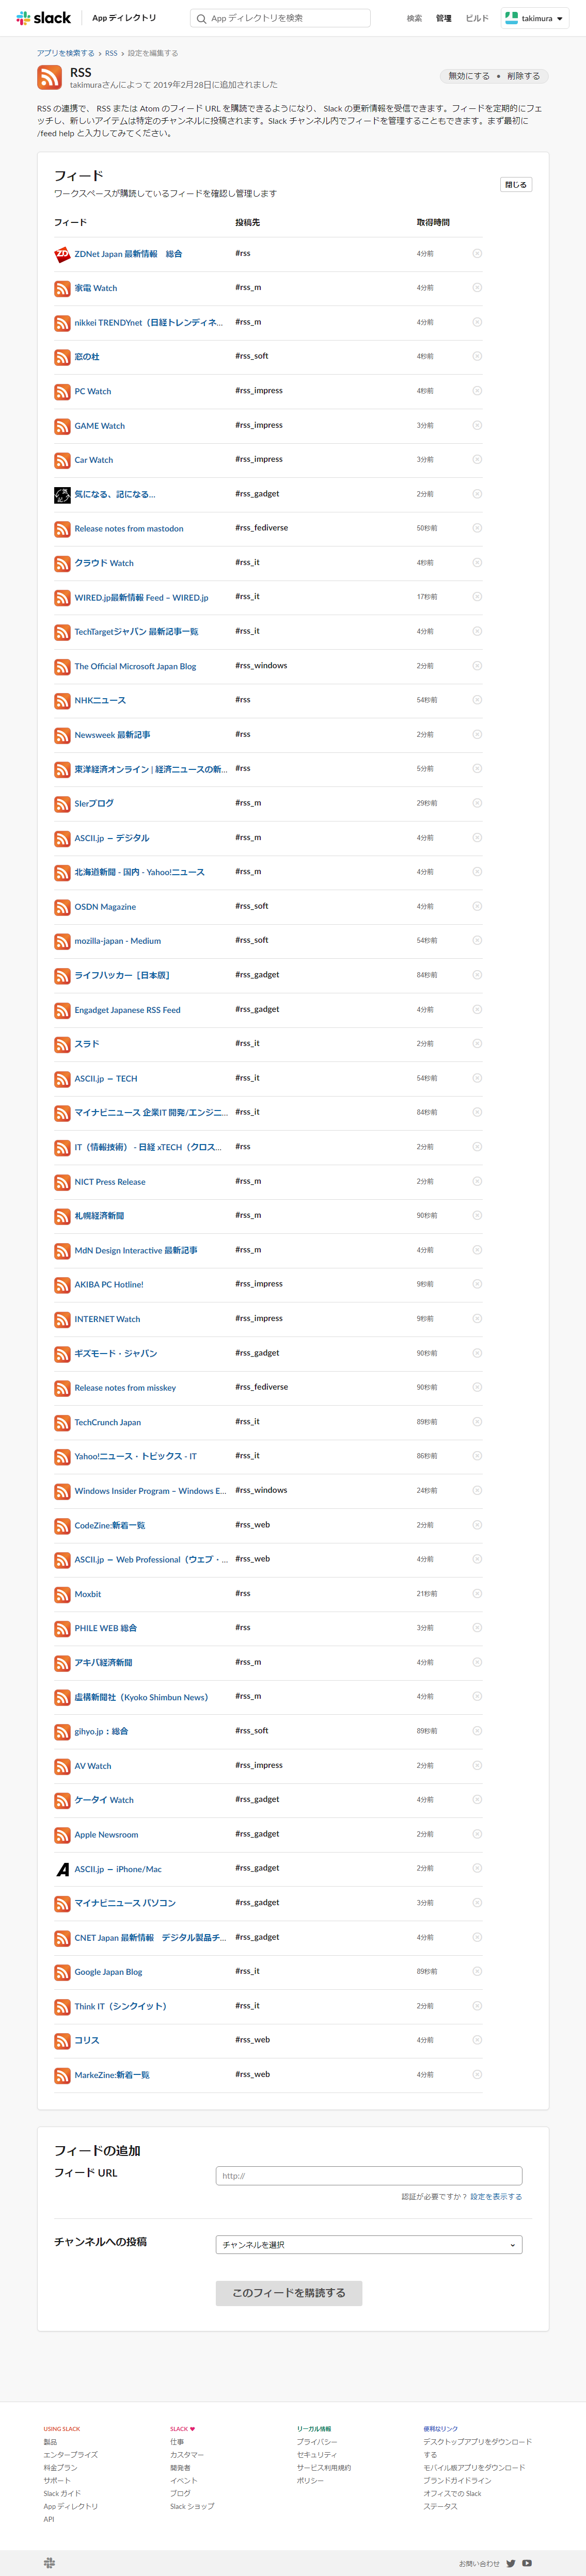The image size is (586, 2576).
Task: Click footer お問い合わせ link
Action: [479, 2563]
